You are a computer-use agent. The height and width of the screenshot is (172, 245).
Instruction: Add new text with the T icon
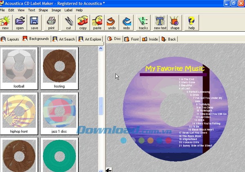pos(160,23)
